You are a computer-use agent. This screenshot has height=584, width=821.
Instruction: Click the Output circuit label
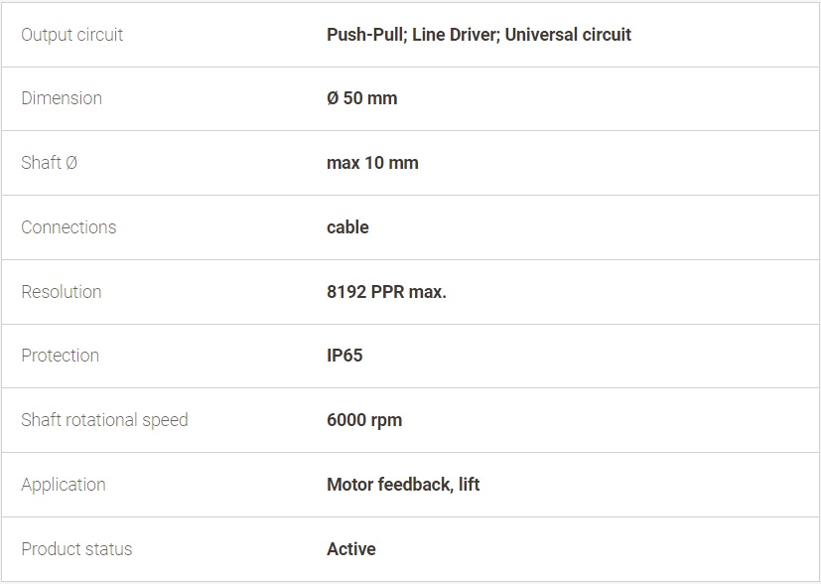click(72, 35)
